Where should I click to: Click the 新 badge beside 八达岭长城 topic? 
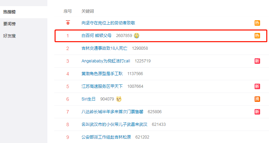(x=257, y=112)
